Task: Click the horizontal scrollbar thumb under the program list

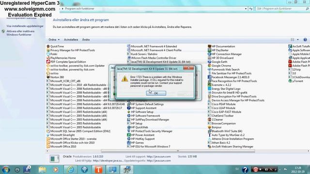Action: pyautogui.click(x=178, y=151)
